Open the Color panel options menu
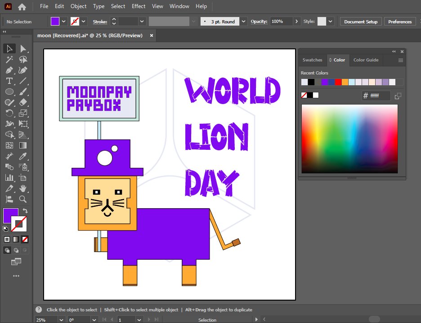 pos(401,61)
